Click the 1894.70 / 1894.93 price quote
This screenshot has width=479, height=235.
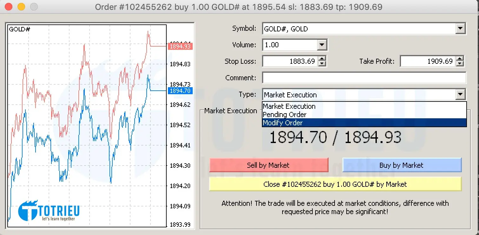(335, 138)
